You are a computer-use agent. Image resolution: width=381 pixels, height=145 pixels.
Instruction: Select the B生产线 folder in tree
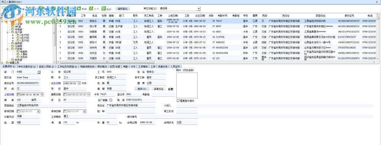(x=22, y=38)
